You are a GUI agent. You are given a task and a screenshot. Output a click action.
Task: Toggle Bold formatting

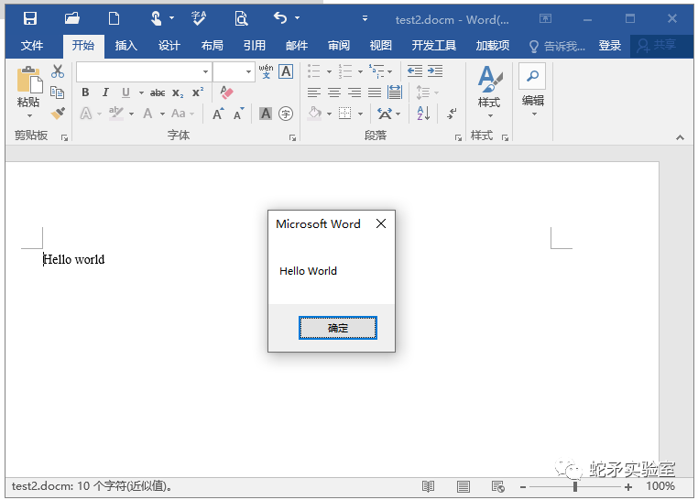pyautogui.click(x=85, y=92)
